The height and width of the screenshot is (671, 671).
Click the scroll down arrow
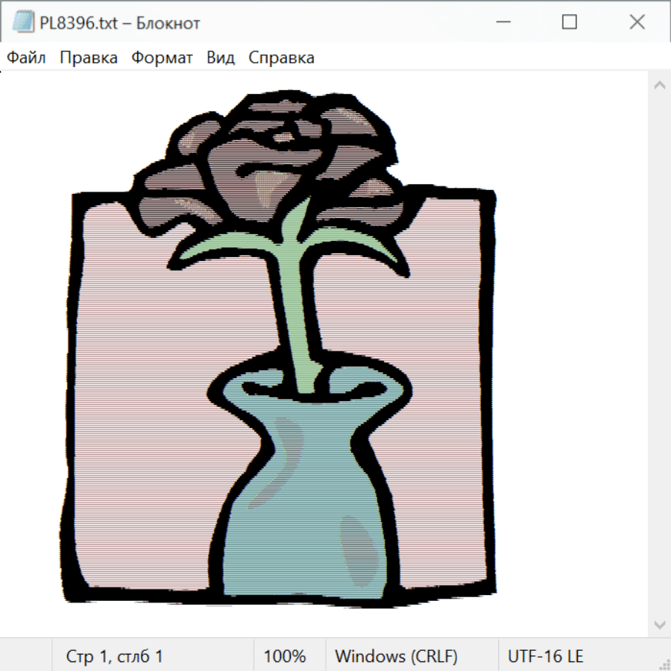pyautogui.click(x=659, y=624)
